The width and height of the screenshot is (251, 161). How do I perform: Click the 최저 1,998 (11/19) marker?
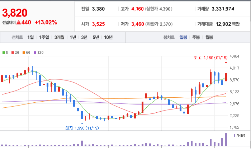tap(82, 128)
